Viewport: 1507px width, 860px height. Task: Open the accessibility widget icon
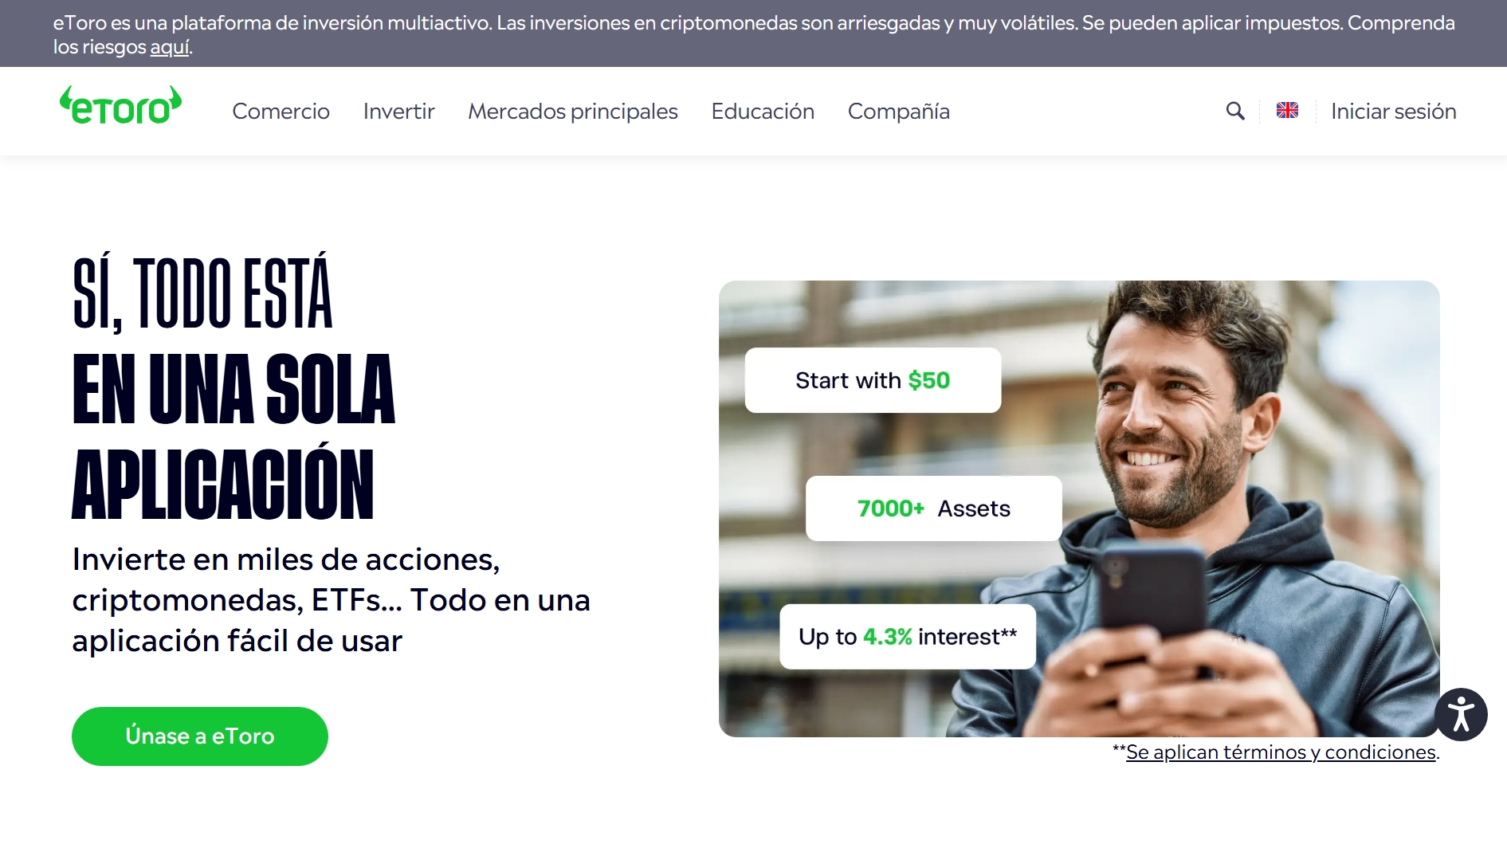(1461, 714)
